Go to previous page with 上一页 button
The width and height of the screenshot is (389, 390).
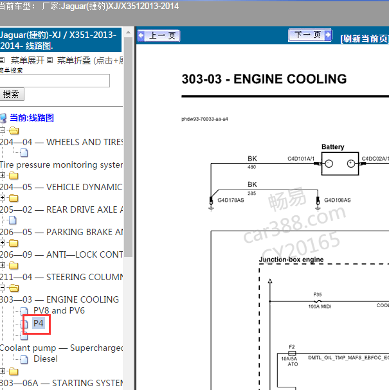point(159,35)
